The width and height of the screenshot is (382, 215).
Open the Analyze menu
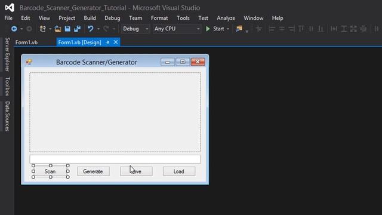point(226,18)
